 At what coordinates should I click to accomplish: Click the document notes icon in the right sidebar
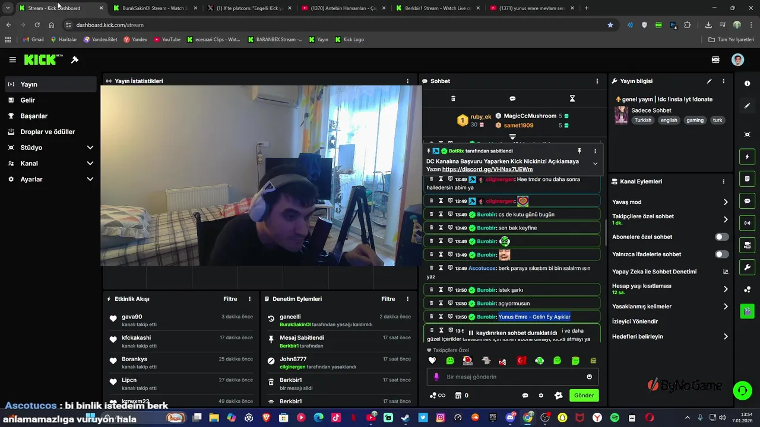click(x=747, y=179)
